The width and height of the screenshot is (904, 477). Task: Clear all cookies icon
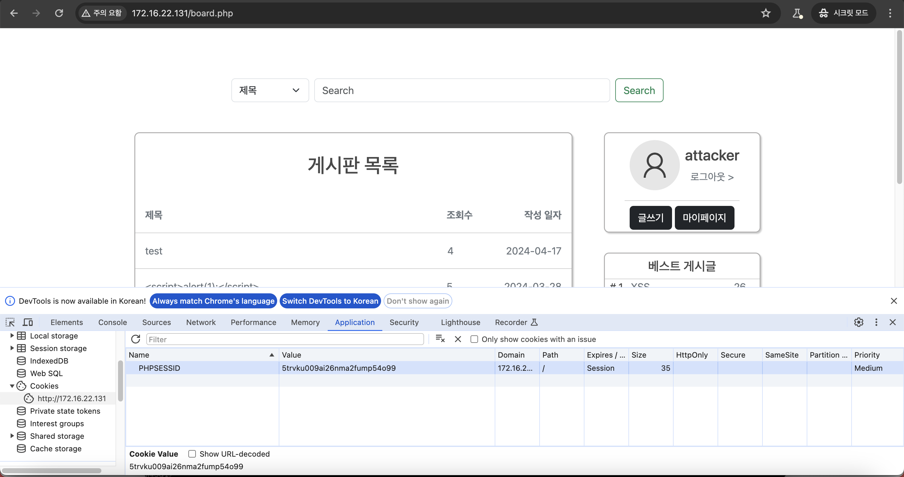(x=440, y=339)
